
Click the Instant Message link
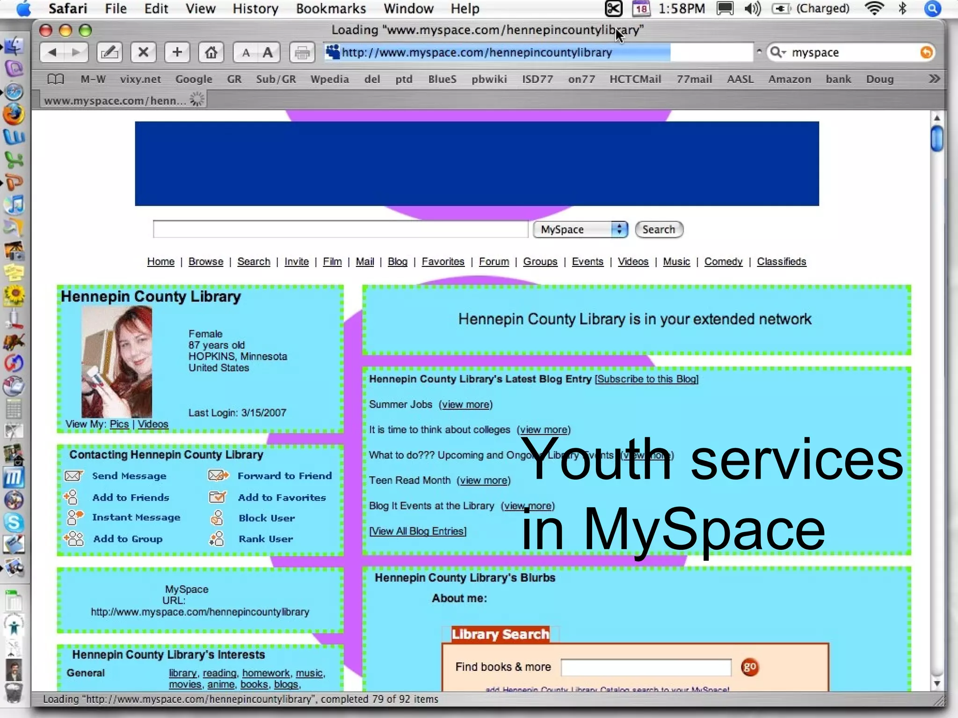[136, 517]
